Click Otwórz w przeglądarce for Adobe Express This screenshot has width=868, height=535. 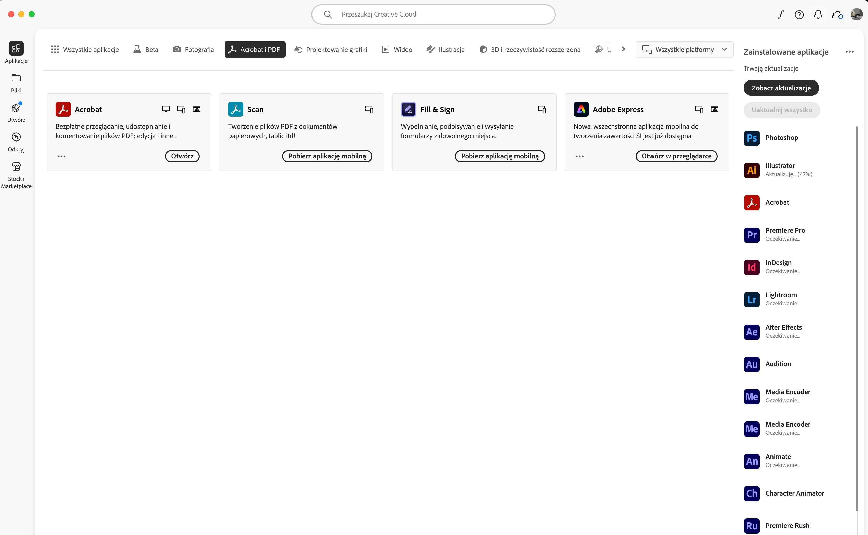click(676, 156)
